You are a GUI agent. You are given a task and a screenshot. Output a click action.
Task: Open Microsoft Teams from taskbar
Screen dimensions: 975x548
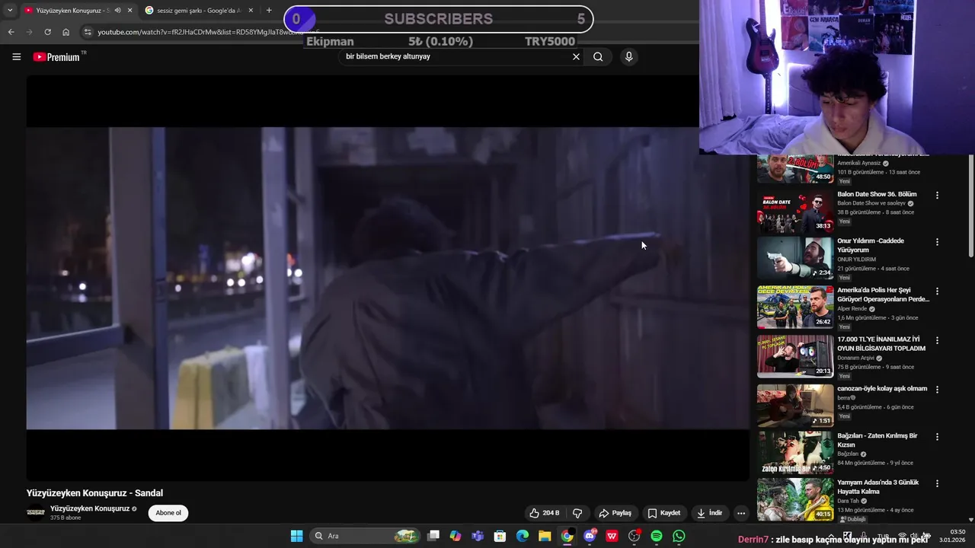[478, 536]
